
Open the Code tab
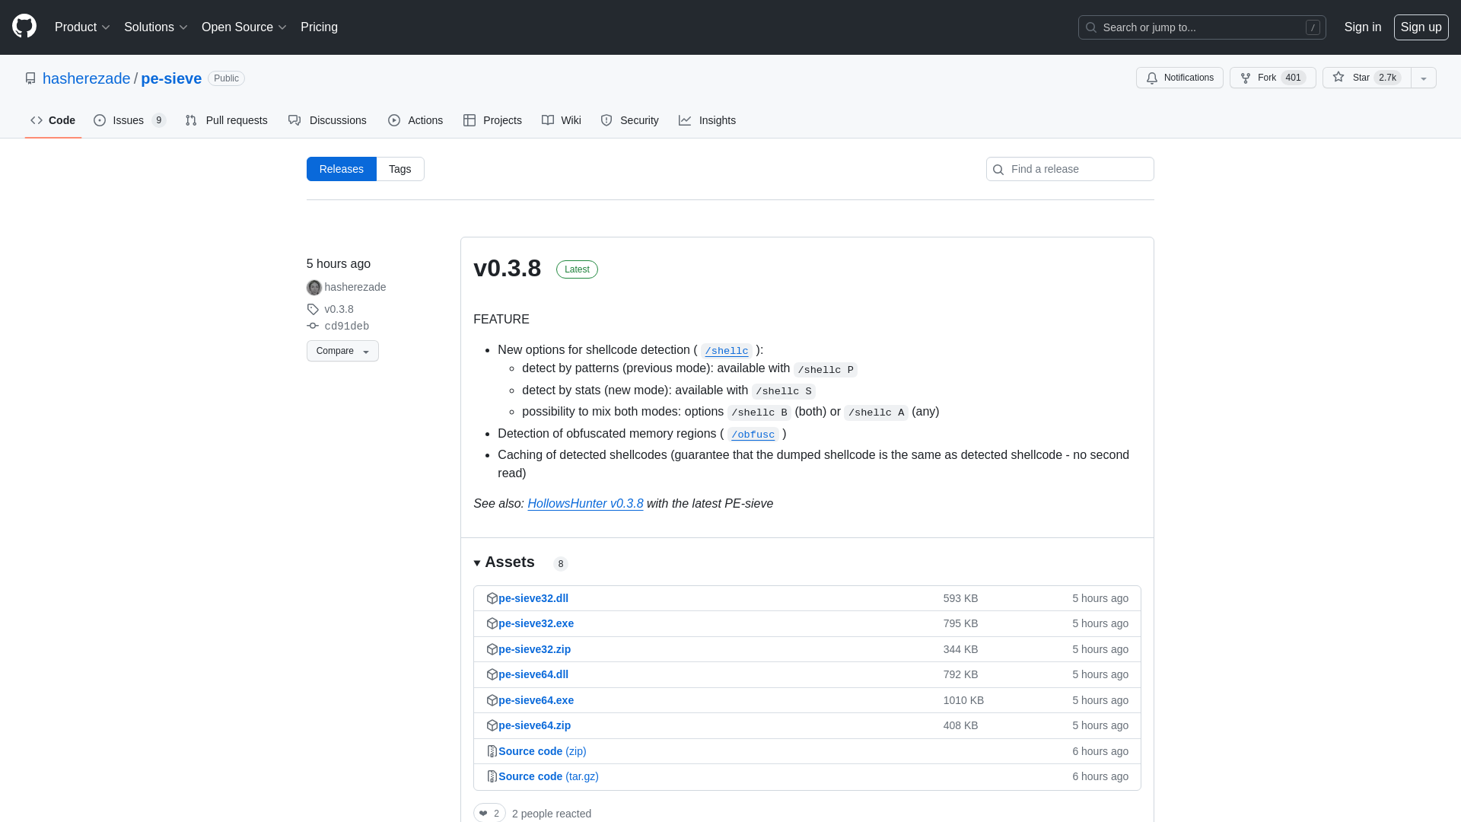pyautogui.click(x=53, y=120)
